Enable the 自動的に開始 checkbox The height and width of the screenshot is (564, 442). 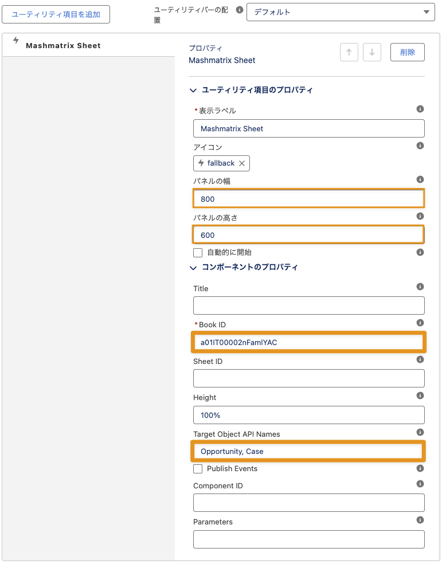(x=198, y=252)
